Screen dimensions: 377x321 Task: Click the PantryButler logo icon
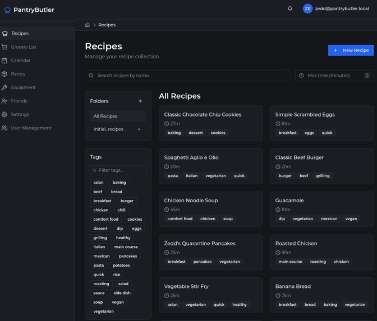[x=7, y=10]
